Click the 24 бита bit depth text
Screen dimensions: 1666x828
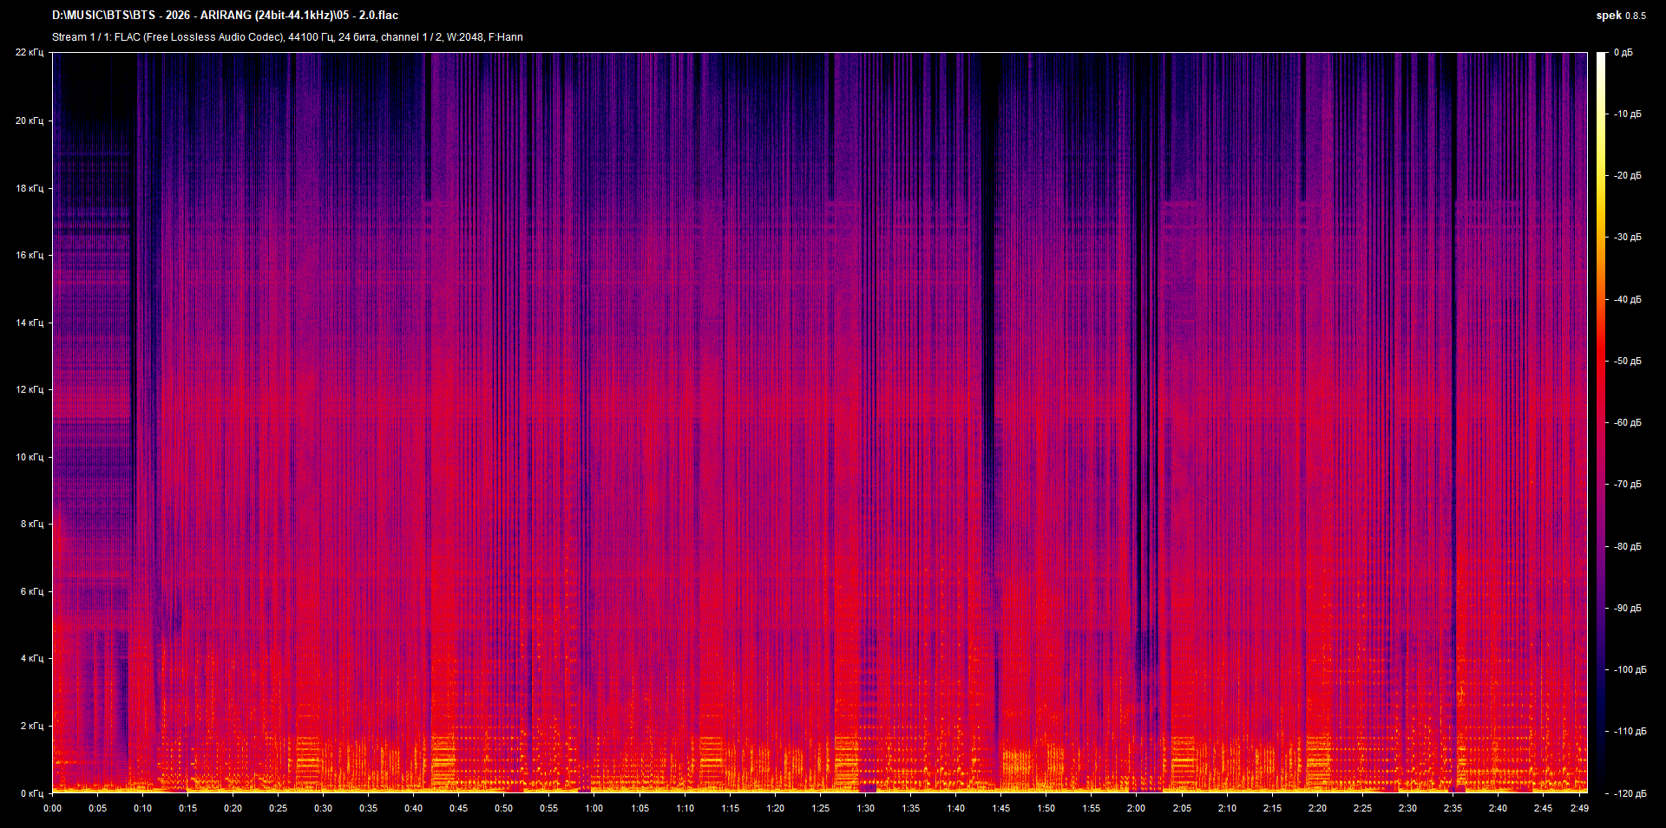click(358, 36)
